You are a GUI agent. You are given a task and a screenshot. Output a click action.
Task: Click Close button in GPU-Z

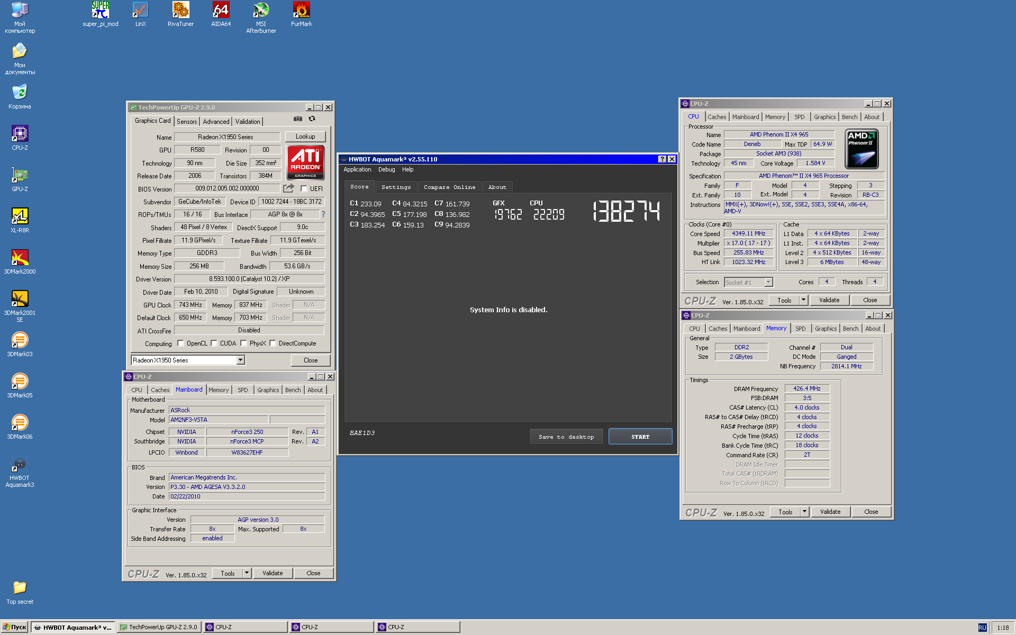pyautogui.click(x=311, y=360)
